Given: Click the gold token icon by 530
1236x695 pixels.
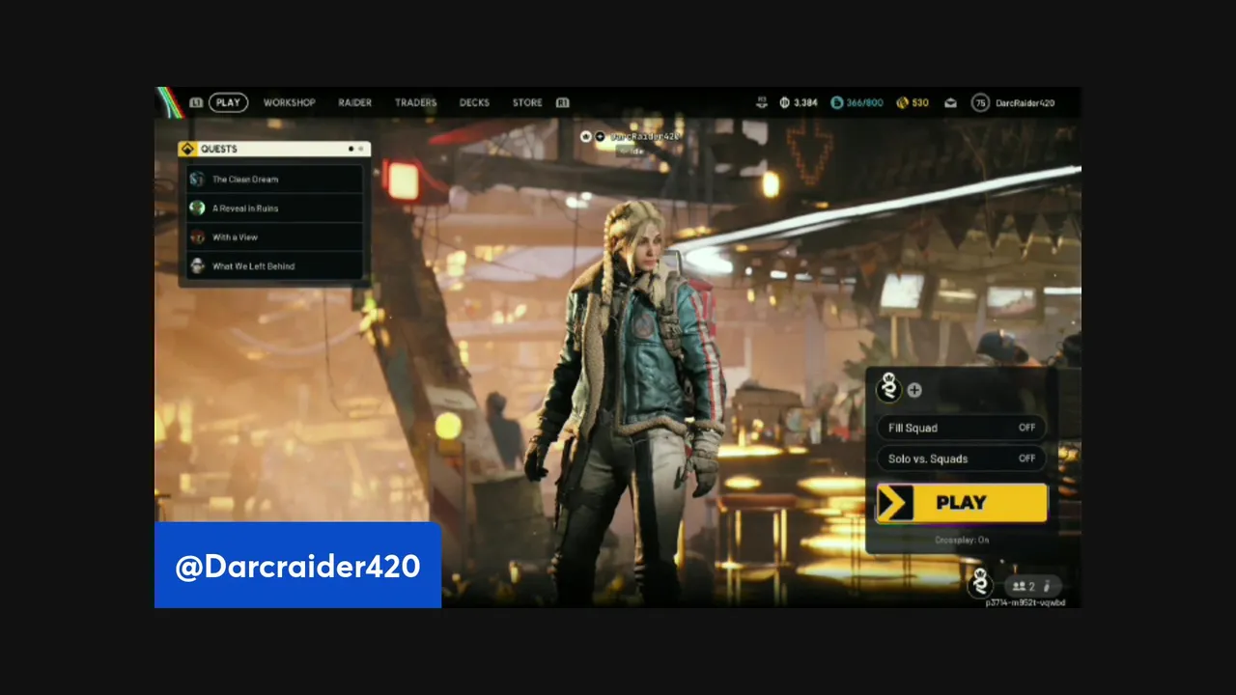Looking at the screenshot, I should [902, 102].
